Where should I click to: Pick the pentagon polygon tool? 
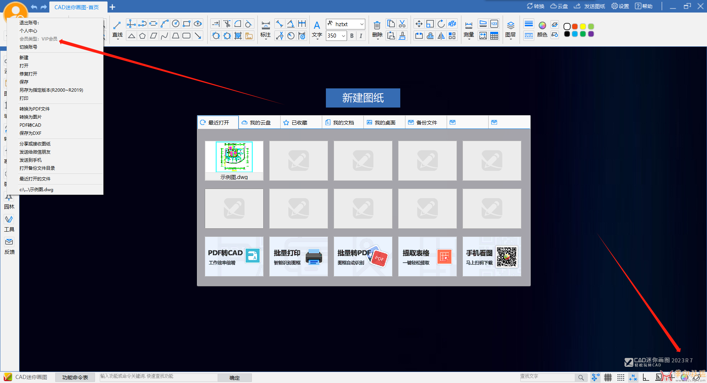tap(143, 36)
